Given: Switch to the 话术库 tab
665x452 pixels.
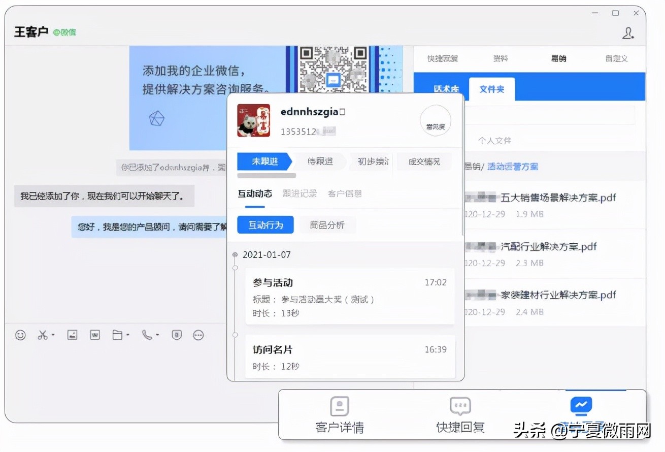Looking at the screenshot, I should [x=447, y=89].
